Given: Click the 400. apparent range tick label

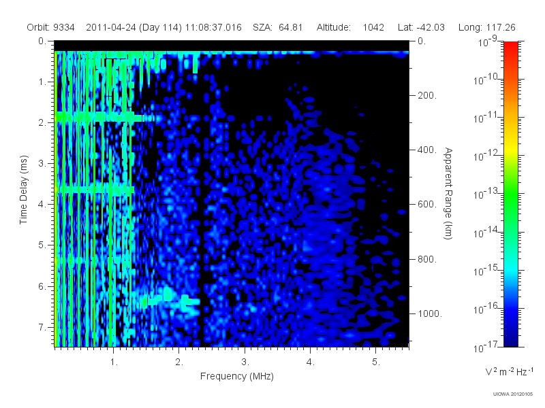Looking at the screenshot, I should 427,150.
